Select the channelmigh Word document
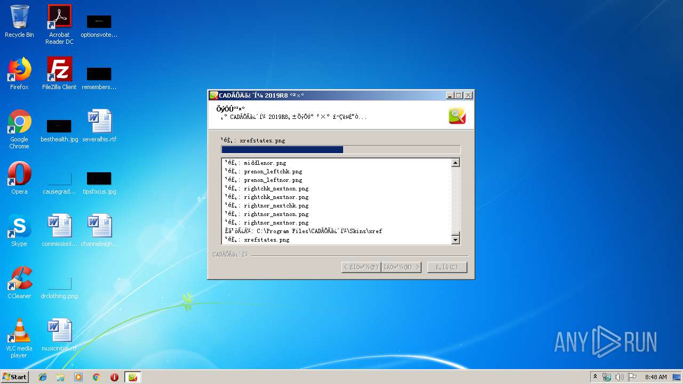 click(99, 230)
